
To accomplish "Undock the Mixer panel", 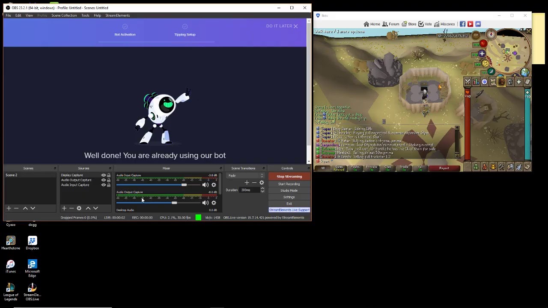I will pyautogui.click(x=221, y=168).
